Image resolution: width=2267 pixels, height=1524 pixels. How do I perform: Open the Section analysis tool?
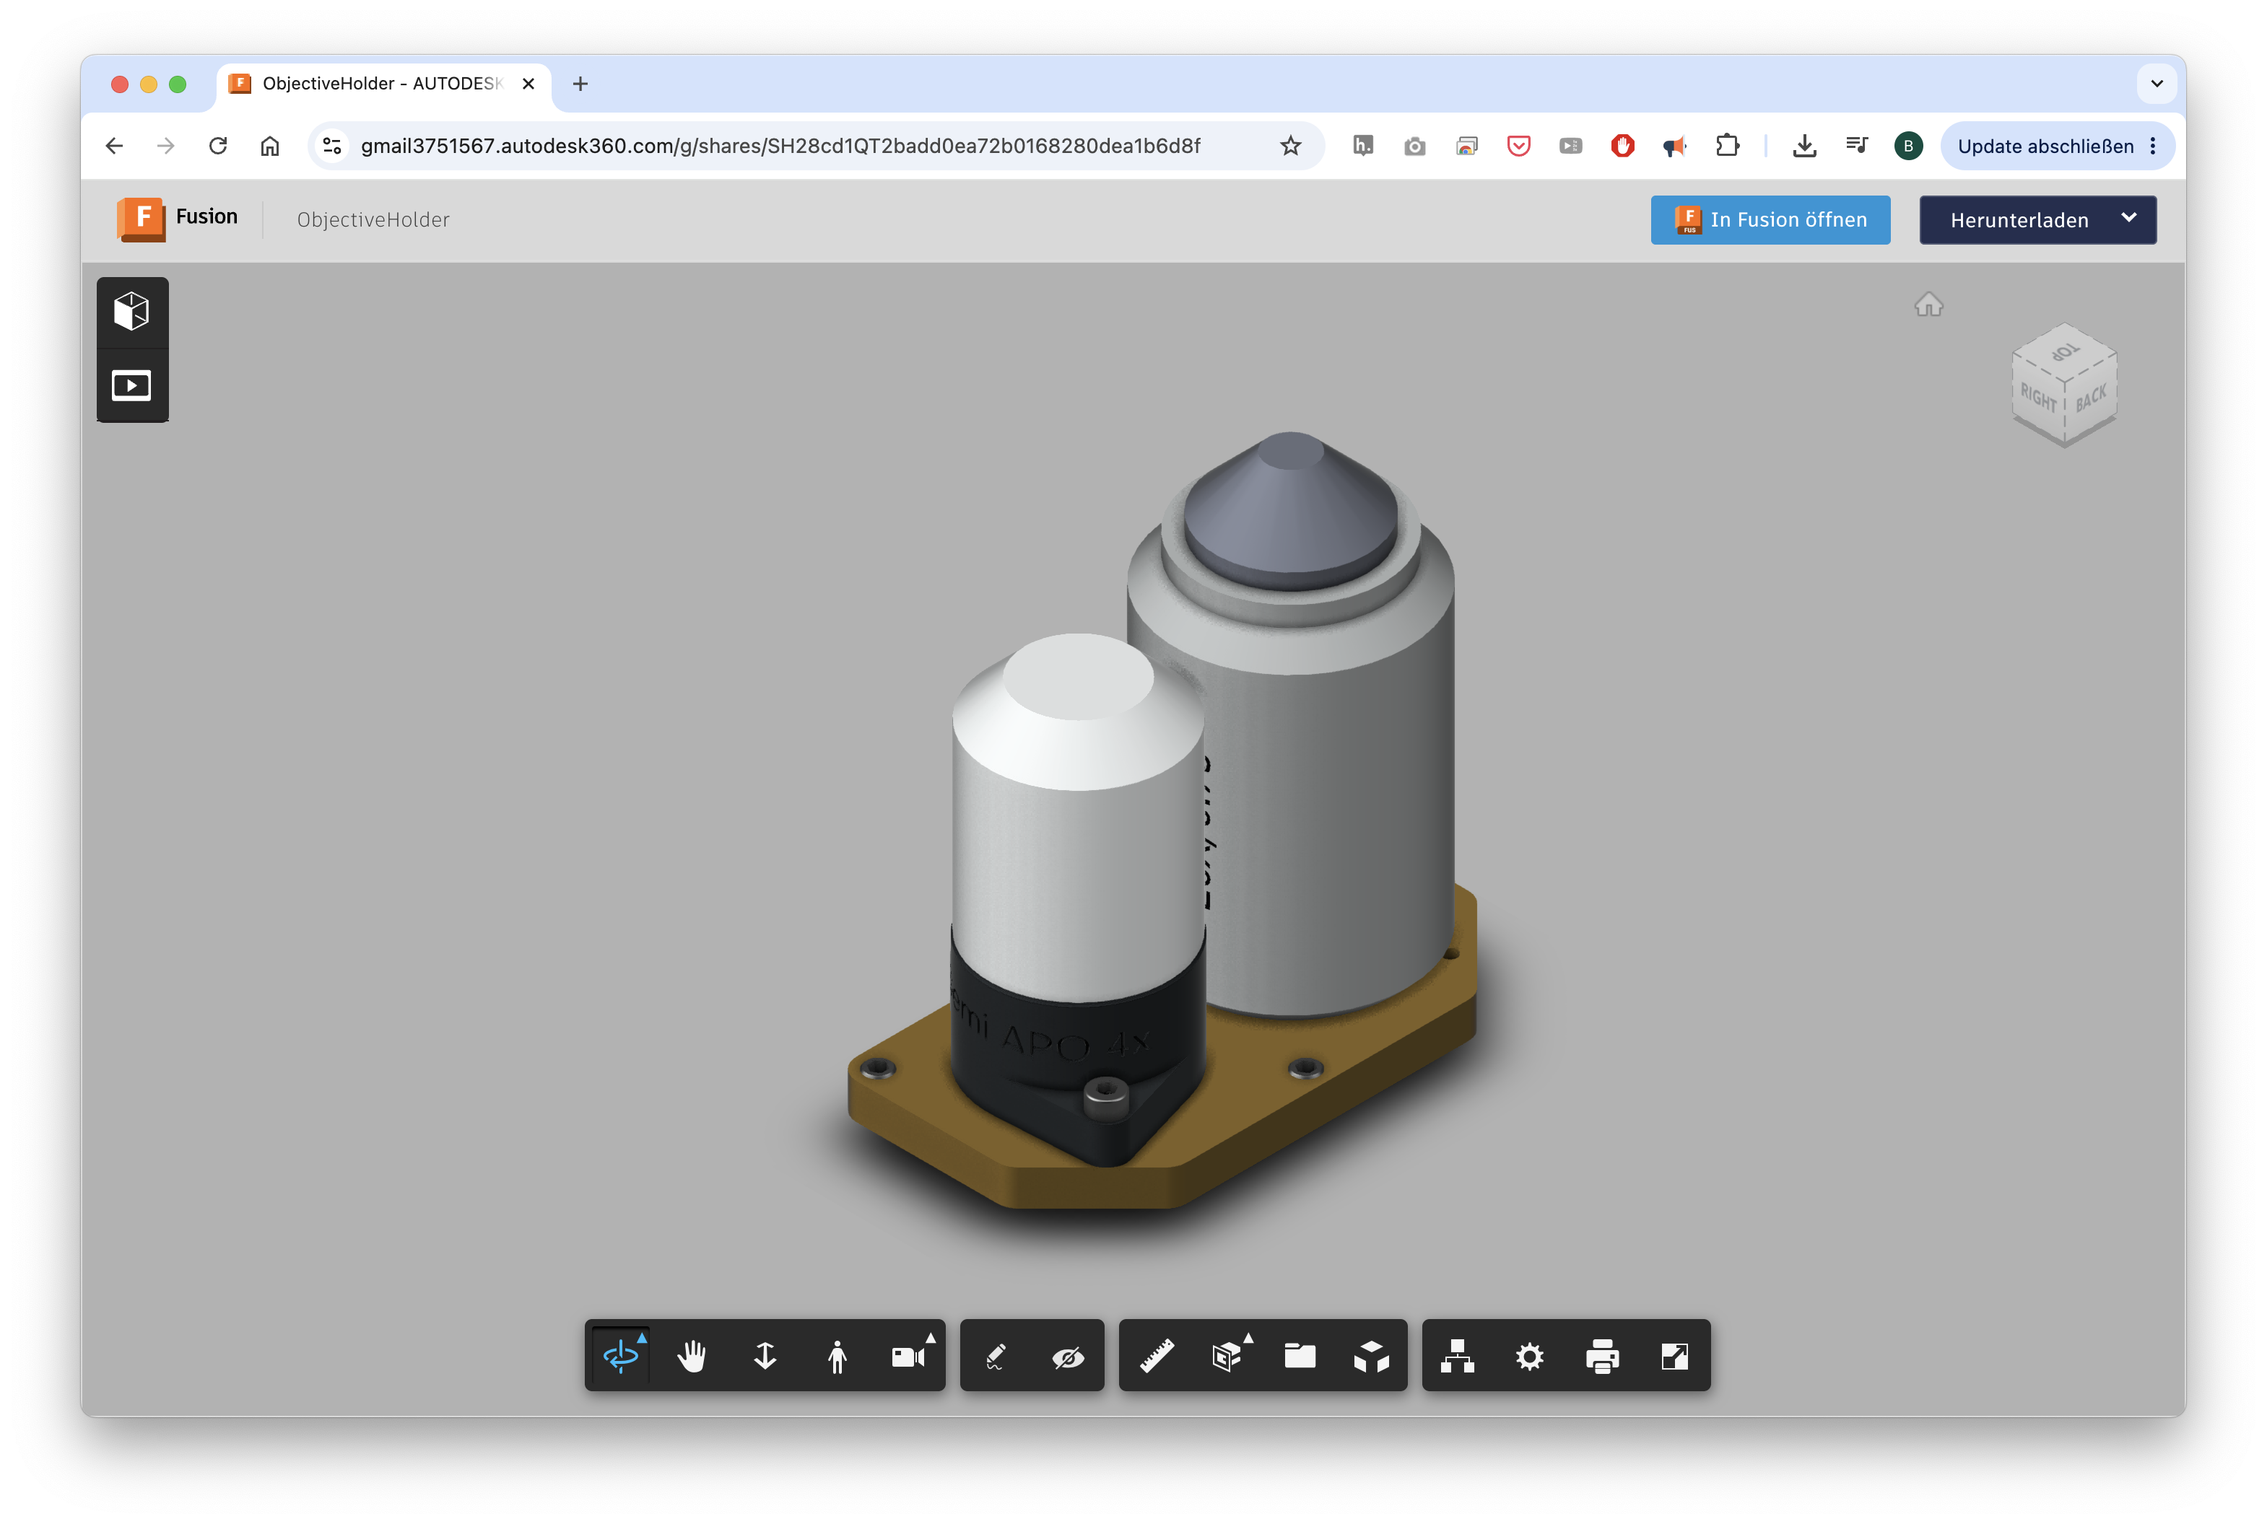[x=1227, y=1357]
